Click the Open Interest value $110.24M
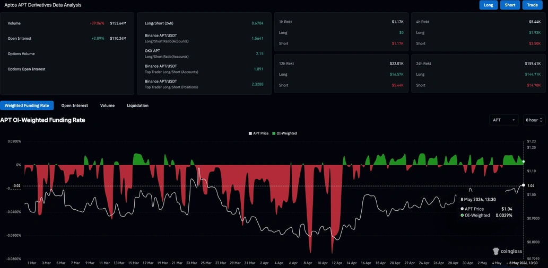Image resolution: width=548 pixels, height=268 pixels. point(118,38)
